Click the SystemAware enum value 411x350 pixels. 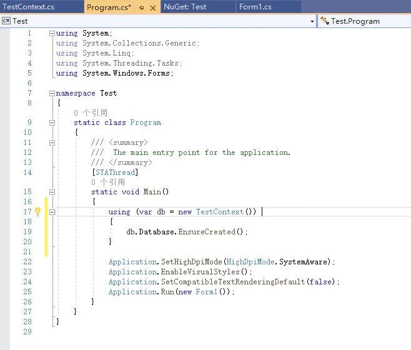(304, 262)
